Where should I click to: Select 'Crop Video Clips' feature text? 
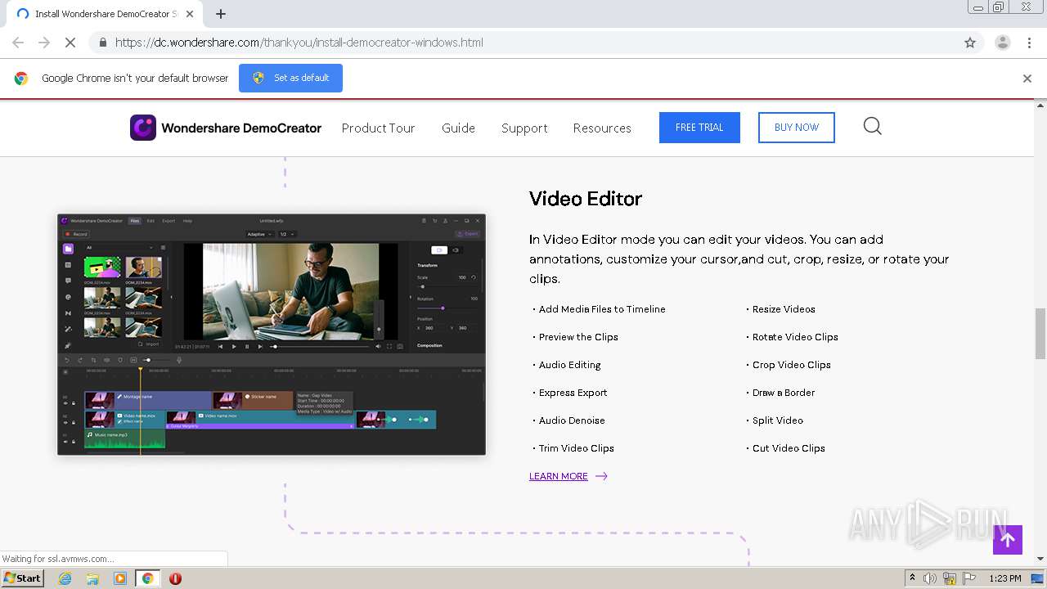(x=792, y=365)
